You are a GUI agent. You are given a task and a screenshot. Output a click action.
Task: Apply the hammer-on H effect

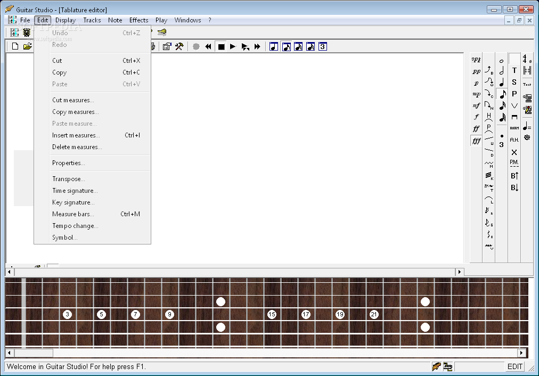[x=489, y=117]
